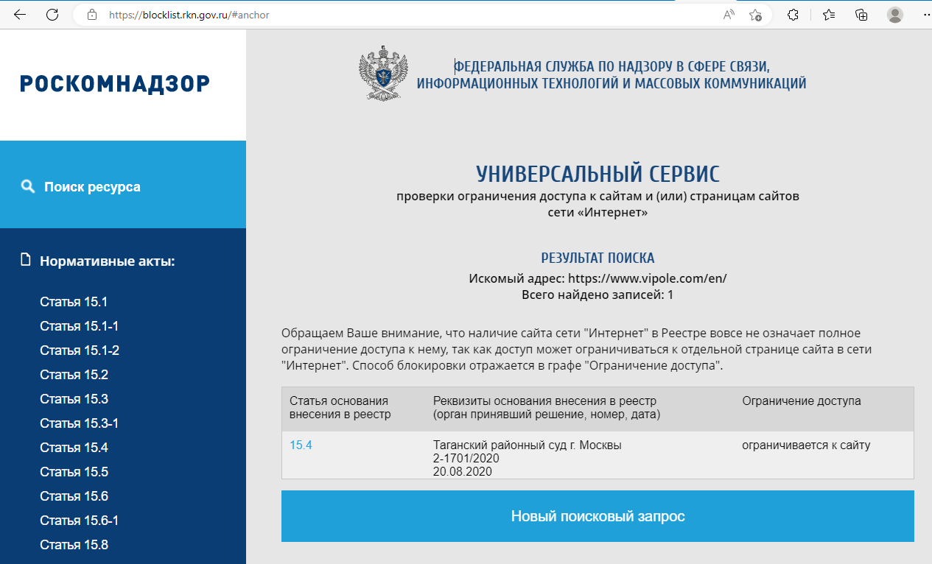
Task: Open the Collections icon
Action: [x=861, y=14]
